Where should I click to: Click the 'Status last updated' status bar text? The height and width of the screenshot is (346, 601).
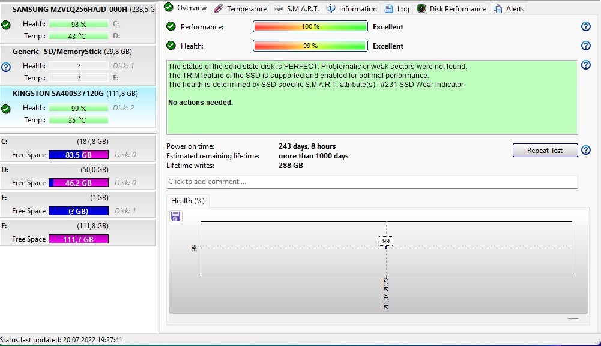[x=61, y=340]
